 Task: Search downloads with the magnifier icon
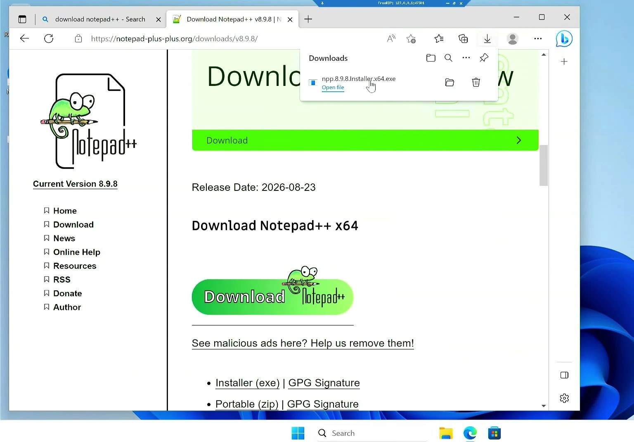tap(448, 58)
